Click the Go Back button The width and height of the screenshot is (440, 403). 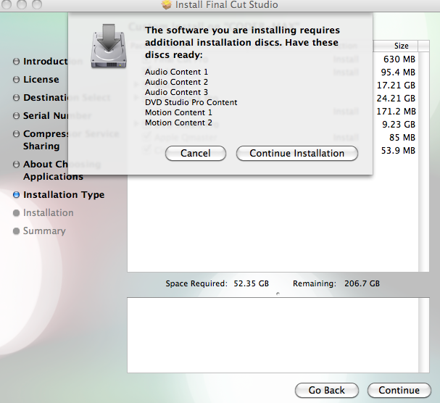(326, 390)
